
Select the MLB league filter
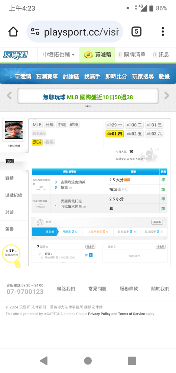coord(37,125)
